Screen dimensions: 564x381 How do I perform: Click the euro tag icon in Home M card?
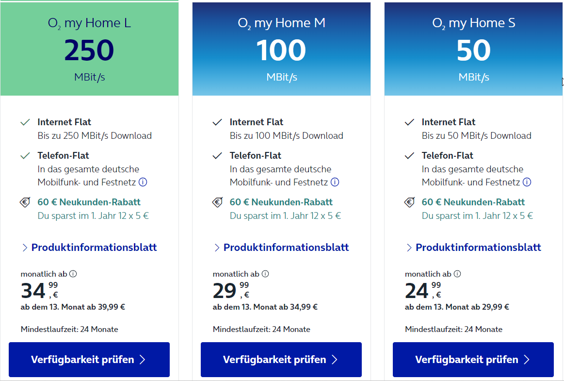(x=217, y=202)
